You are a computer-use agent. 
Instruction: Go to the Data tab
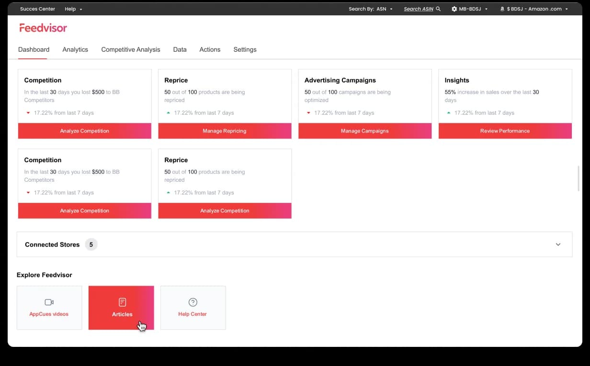[x=180, y=50]
